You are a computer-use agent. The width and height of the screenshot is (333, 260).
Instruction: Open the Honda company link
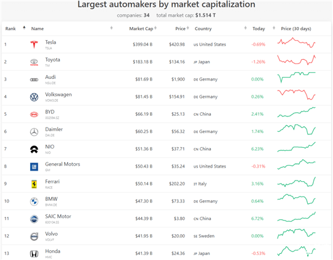[x=52, y=251]
